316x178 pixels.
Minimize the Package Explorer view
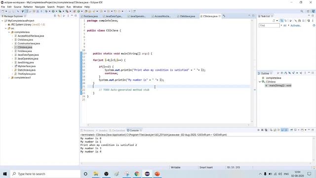(x=72, y=15)
